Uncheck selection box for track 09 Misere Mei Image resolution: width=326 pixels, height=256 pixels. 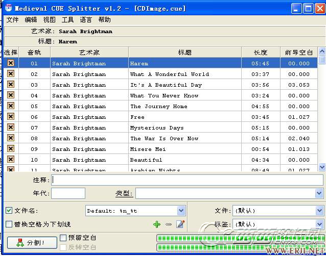click(x=11, y=148)
